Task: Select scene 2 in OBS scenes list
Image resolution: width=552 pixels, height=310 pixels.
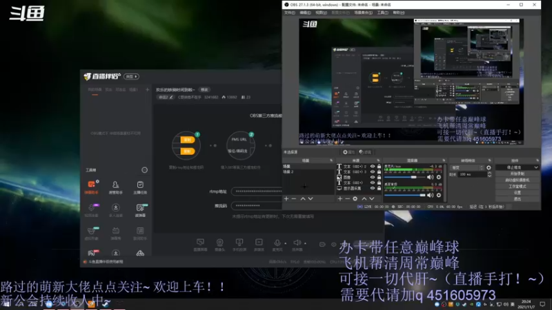Action: pyautogui.click(x=308, y=172)
